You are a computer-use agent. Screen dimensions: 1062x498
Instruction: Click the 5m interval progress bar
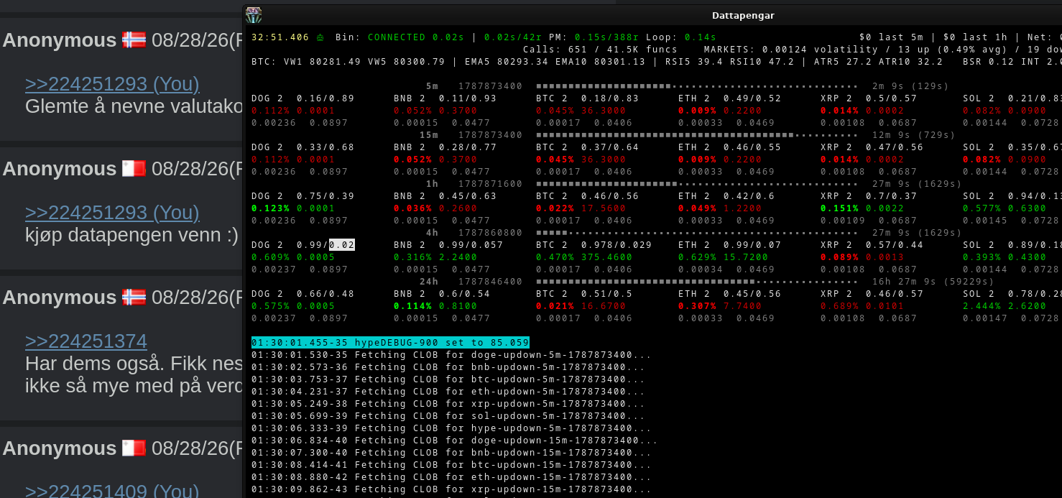(x=697, y=86)
